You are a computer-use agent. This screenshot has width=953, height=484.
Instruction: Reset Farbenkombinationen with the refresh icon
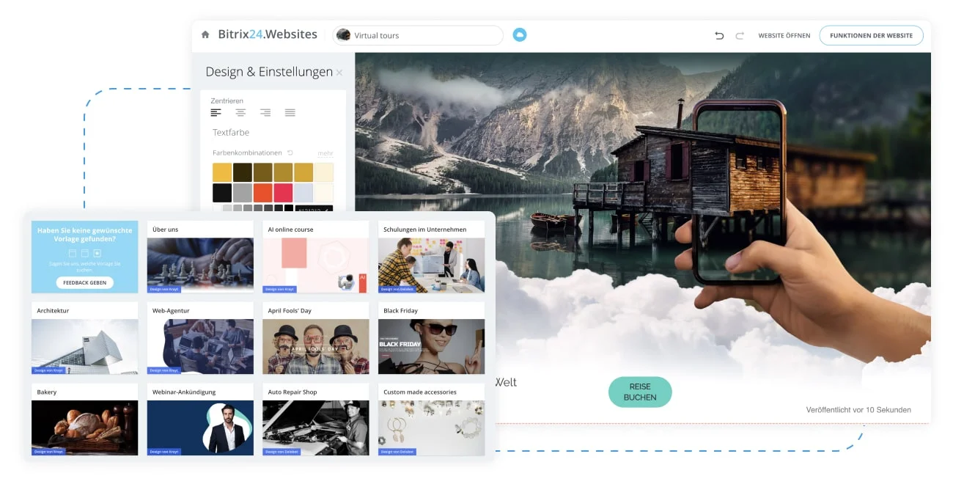pyautogui.click(x=290, y=153)
